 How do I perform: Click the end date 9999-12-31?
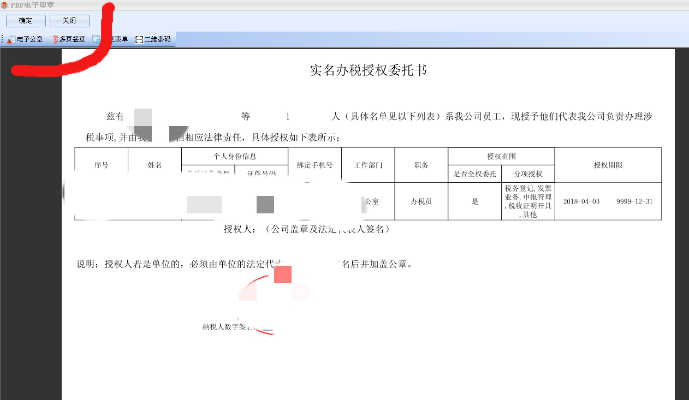634,201
